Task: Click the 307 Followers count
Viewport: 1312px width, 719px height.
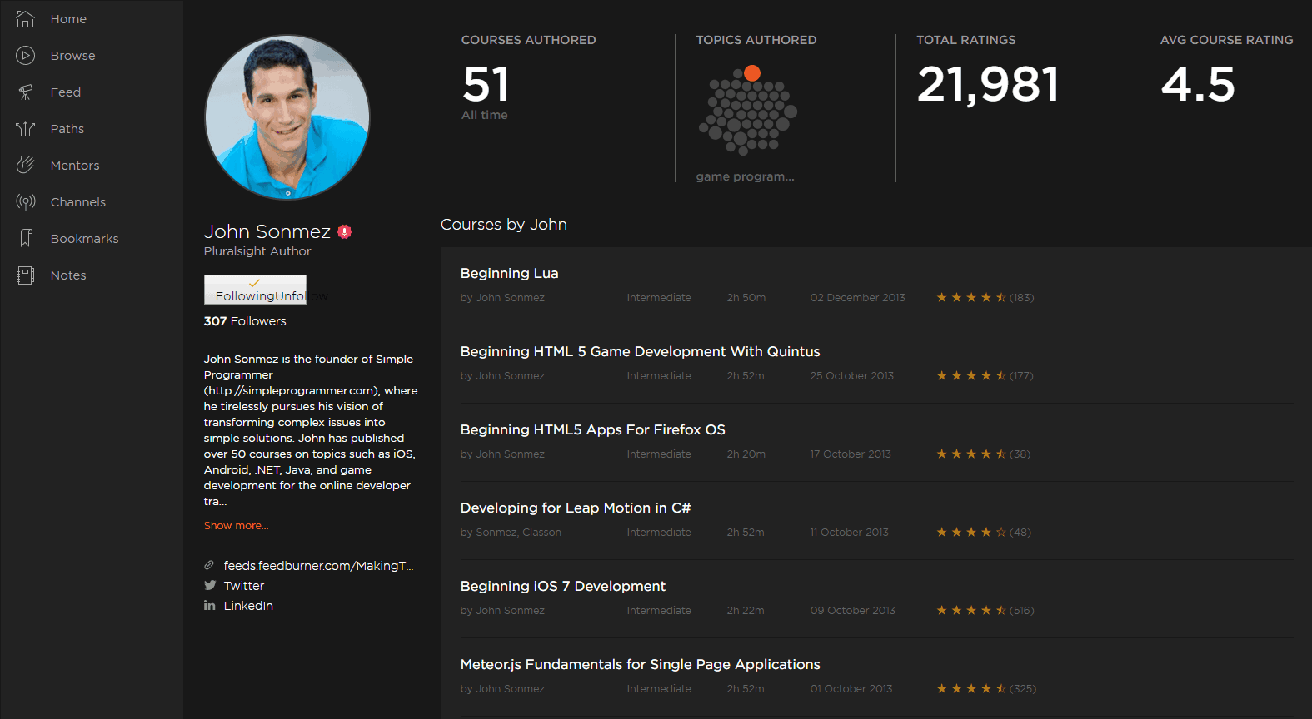Action: point(245,321)
